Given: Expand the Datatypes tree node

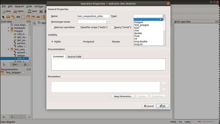Looking at the screenshot, I should tap(8, 28).
